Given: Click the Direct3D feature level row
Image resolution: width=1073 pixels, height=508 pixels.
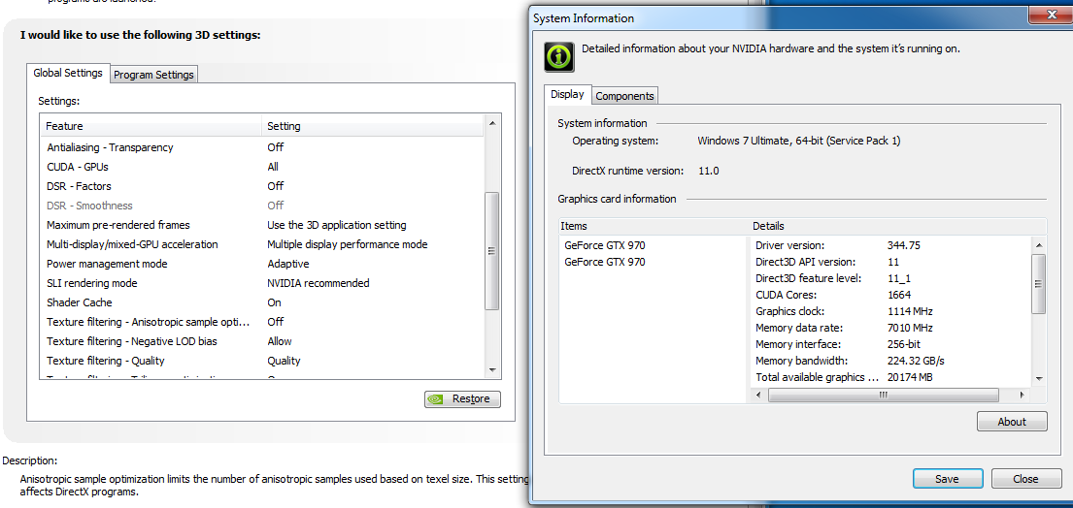Looking at the screenshot, I should 890,278.
